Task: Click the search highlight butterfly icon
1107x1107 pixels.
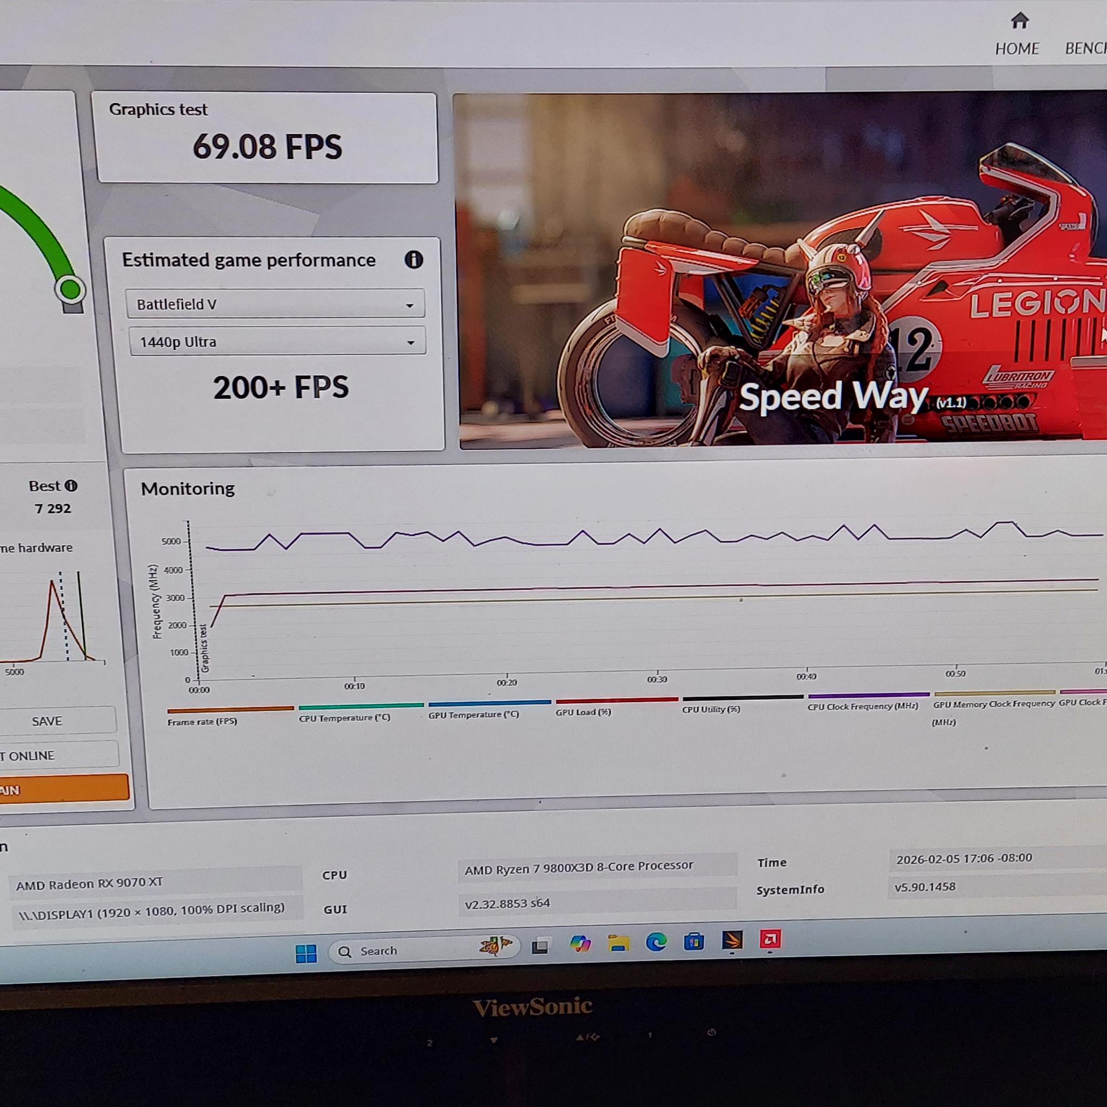Action: 496,946
